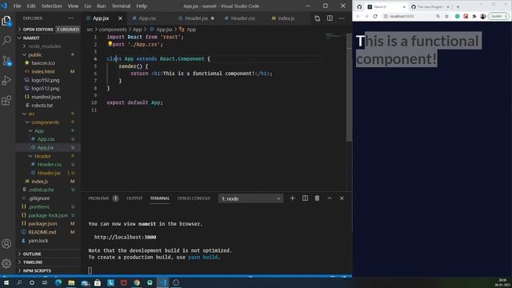Open the Help menu
Image resolution: width=512 pixels, height=288 pixels.
point(142,6)
